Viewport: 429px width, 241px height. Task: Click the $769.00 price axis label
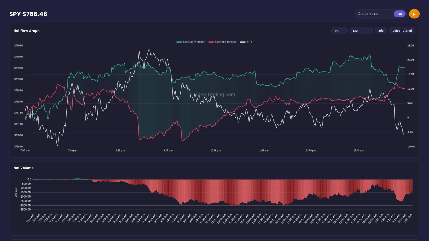pos(19,79)
